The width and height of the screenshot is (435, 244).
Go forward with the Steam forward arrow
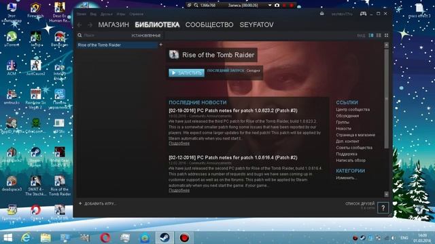(90, 25)
